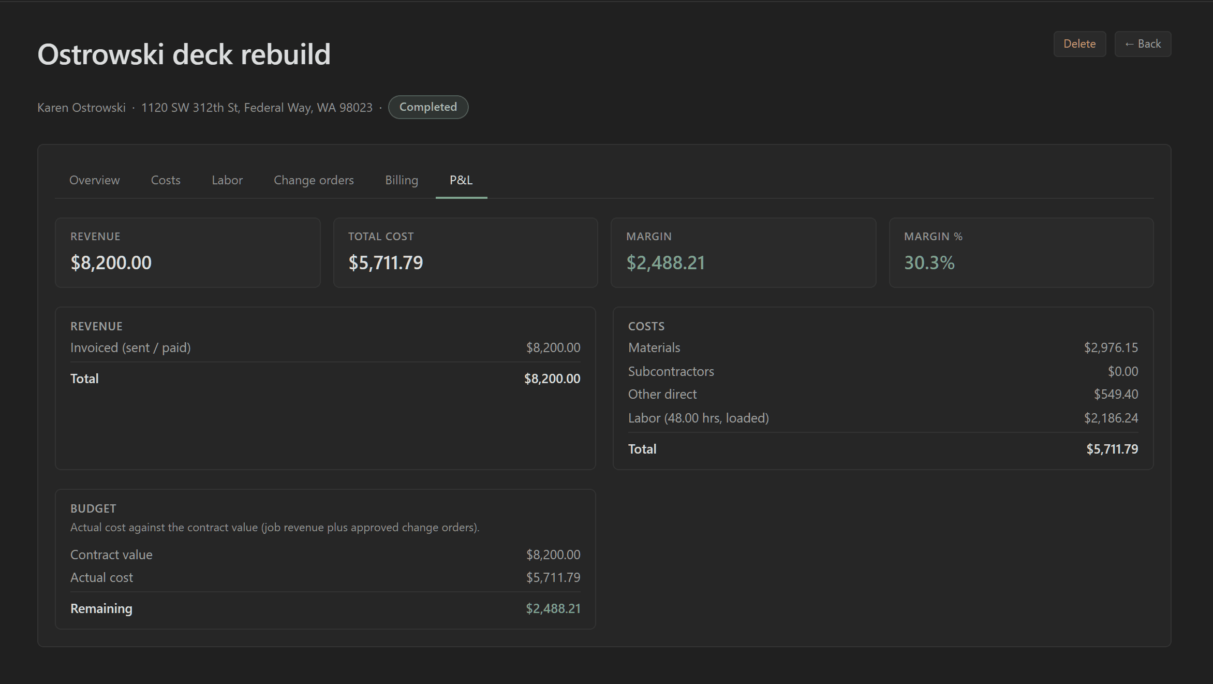Click the invoiced amount $8,200.00
1213x684 pixels.
tap(553, 347)
